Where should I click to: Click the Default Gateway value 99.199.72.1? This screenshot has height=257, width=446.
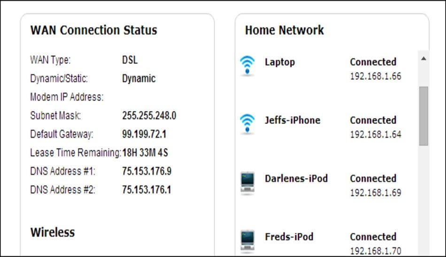click(144, 134)
